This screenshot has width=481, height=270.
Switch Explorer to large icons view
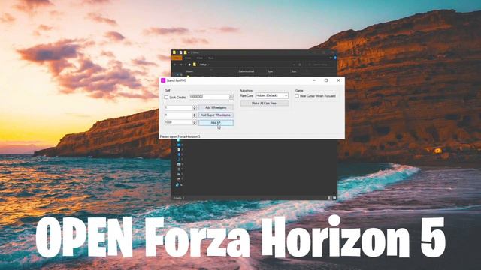click(334, 198)
